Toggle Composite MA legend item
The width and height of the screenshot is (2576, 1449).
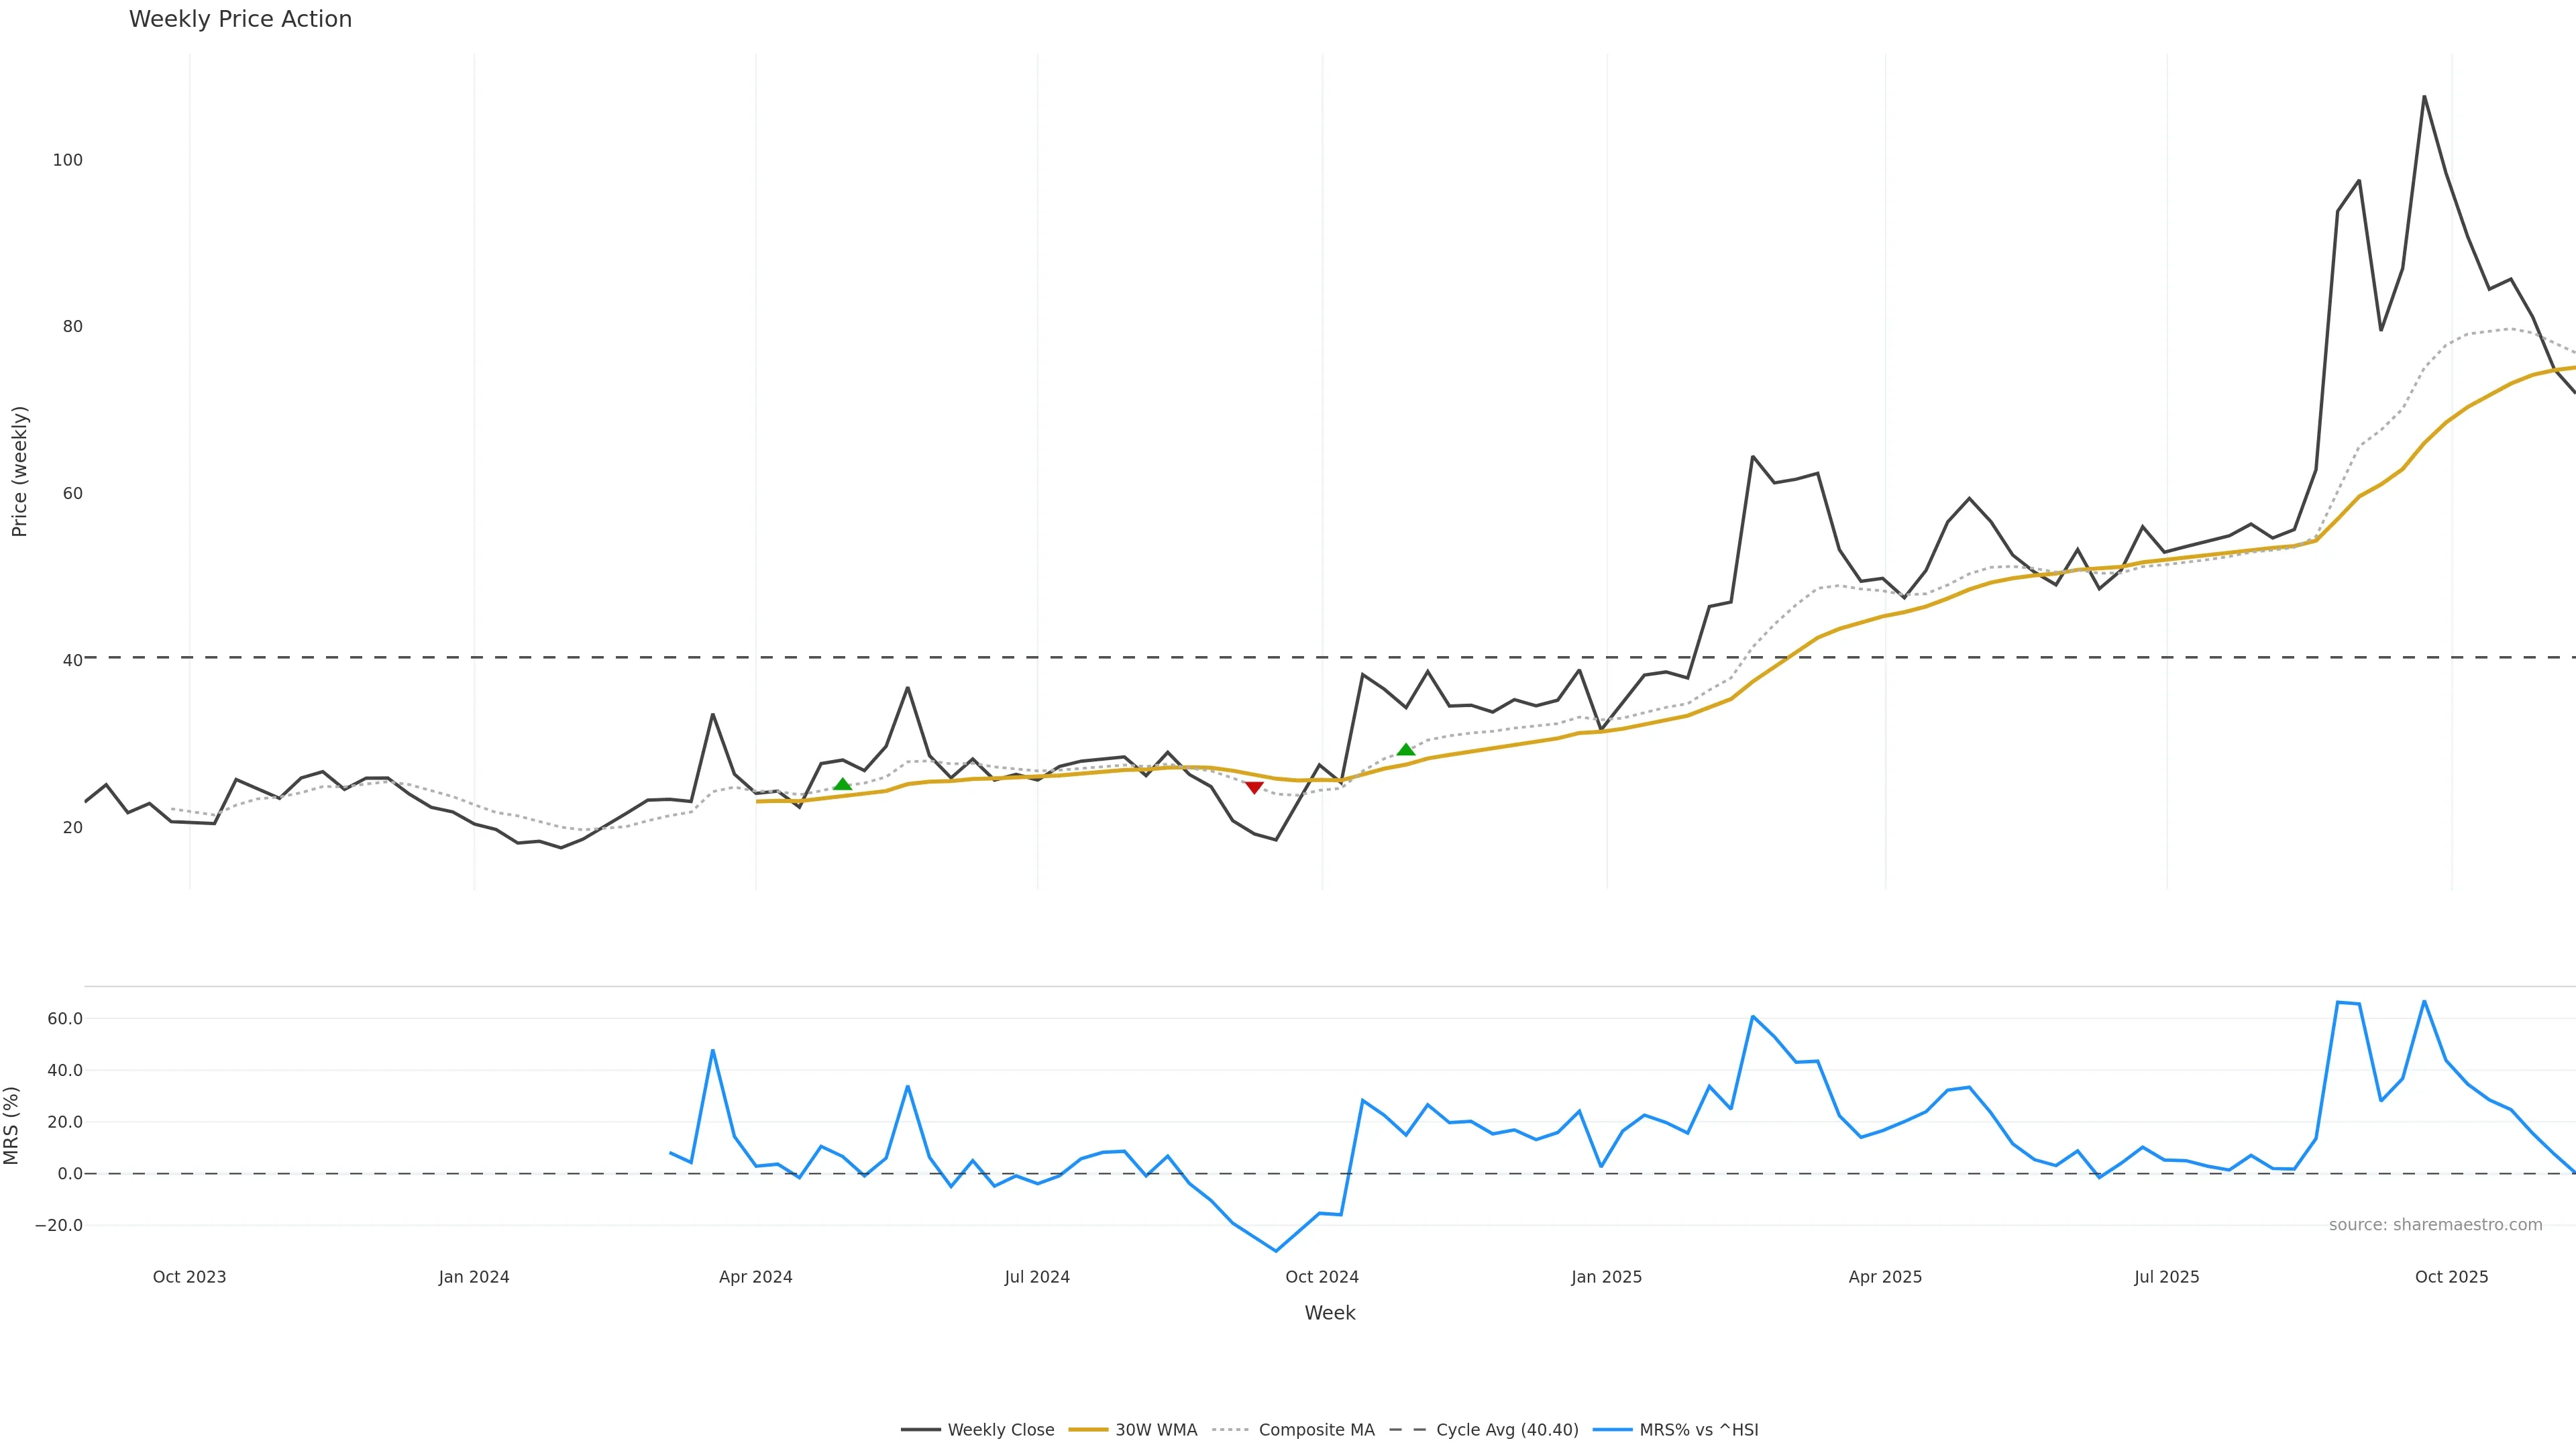1316,1430
